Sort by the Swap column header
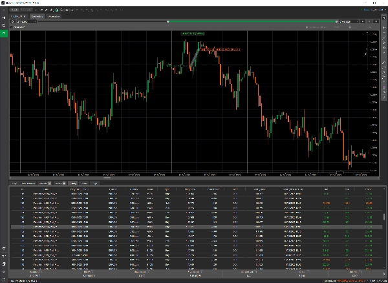This screenshot has width=388, height=283. [235, 189]
